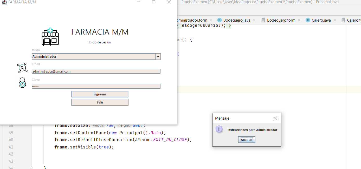
Task: Click the 'FARMACIA M/M' heading text
Action: tap(100, 32)
